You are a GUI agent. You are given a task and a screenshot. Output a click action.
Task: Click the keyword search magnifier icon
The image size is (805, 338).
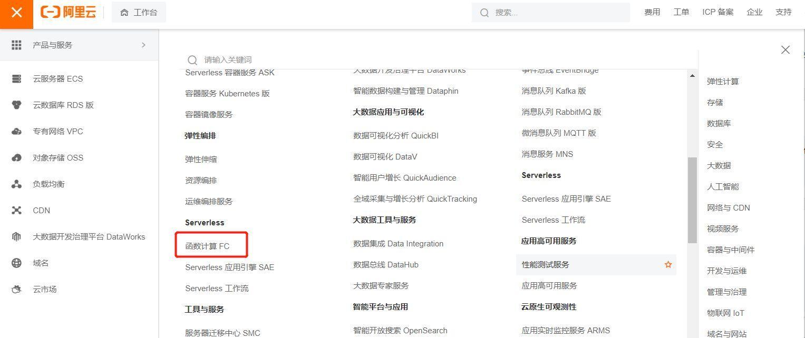[192, 60]
